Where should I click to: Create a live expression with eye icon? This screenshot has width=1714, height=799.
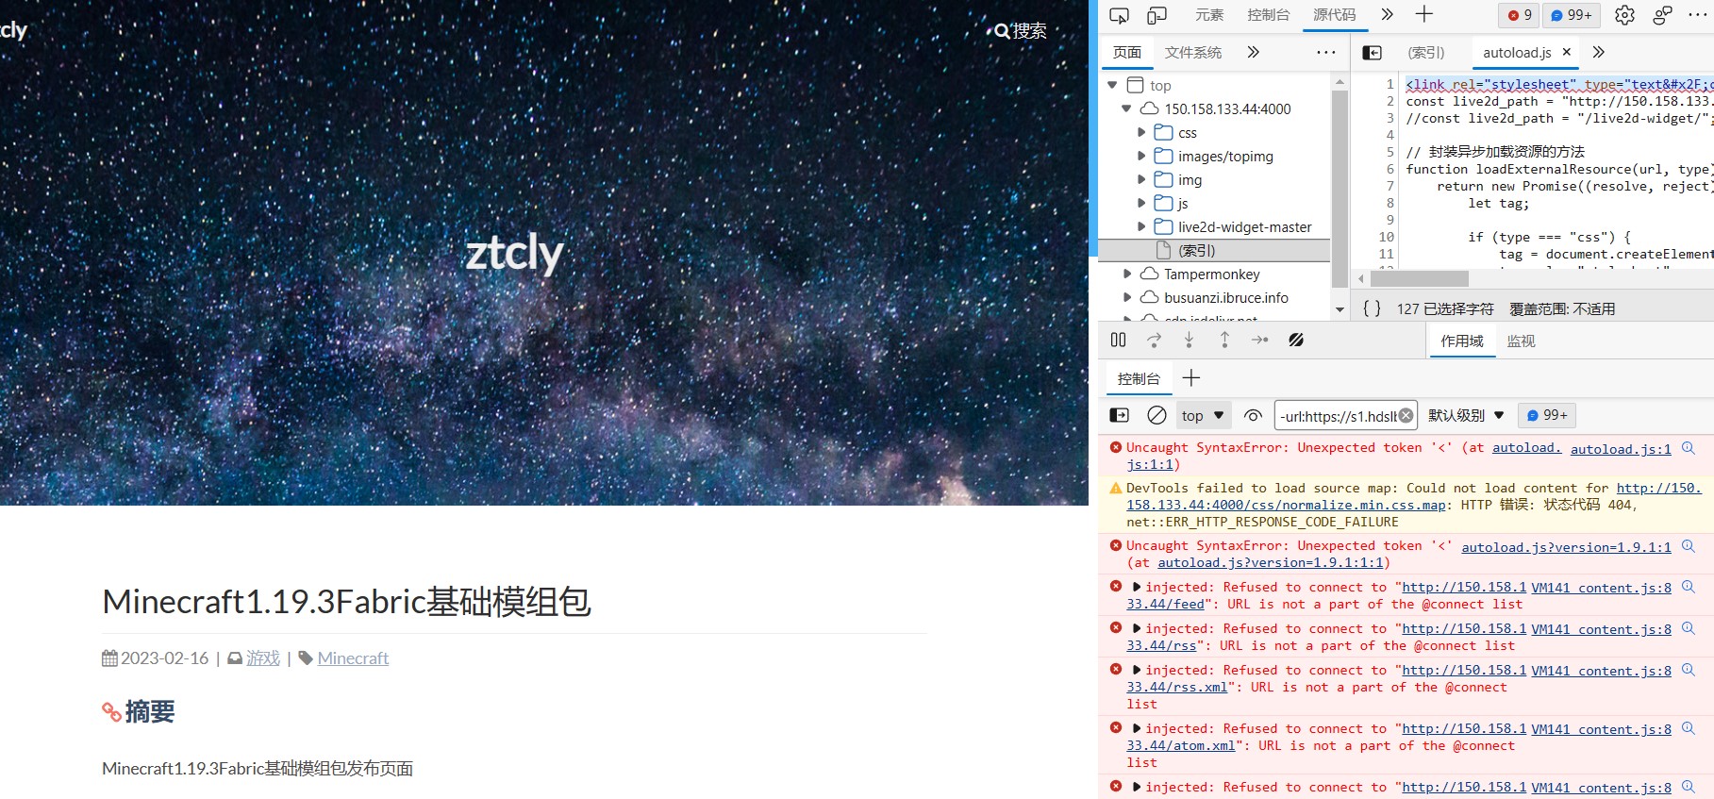pyautogui.click(x=1253, y=416)
